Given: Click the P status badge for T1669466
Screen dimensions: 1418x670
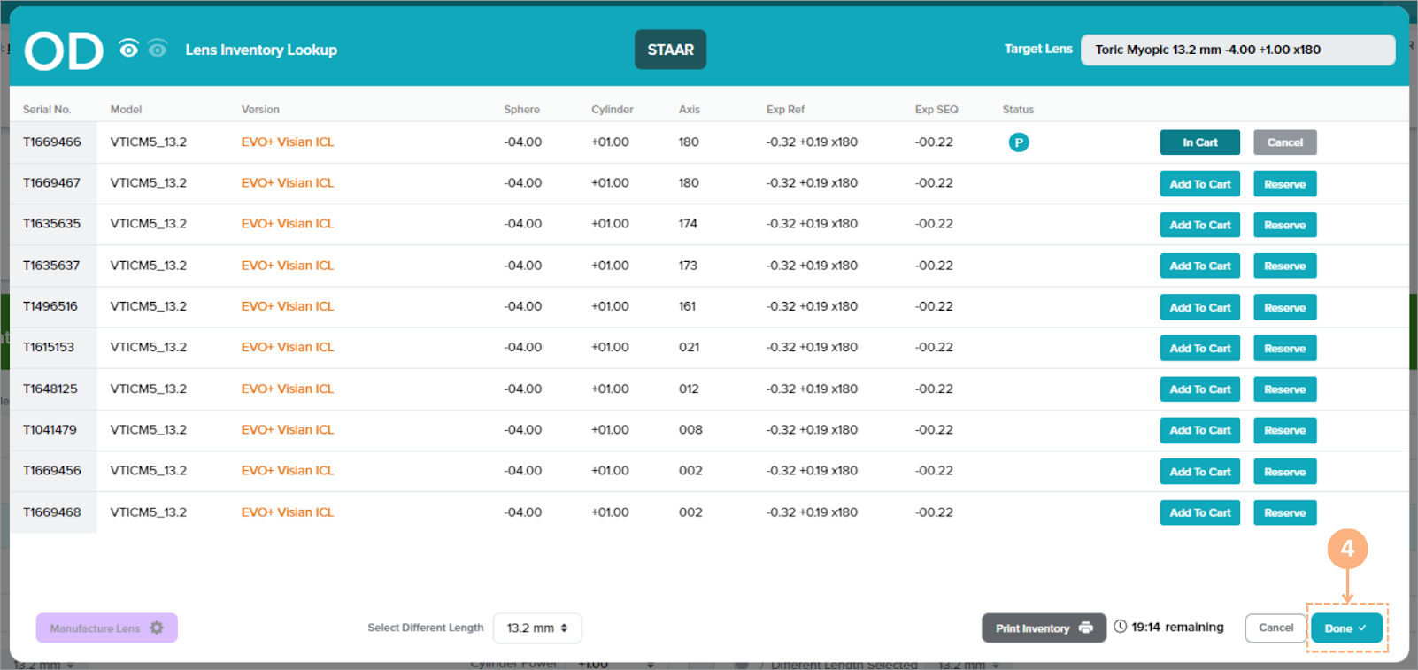Looking at the screenshot, I should (1019, 142).
